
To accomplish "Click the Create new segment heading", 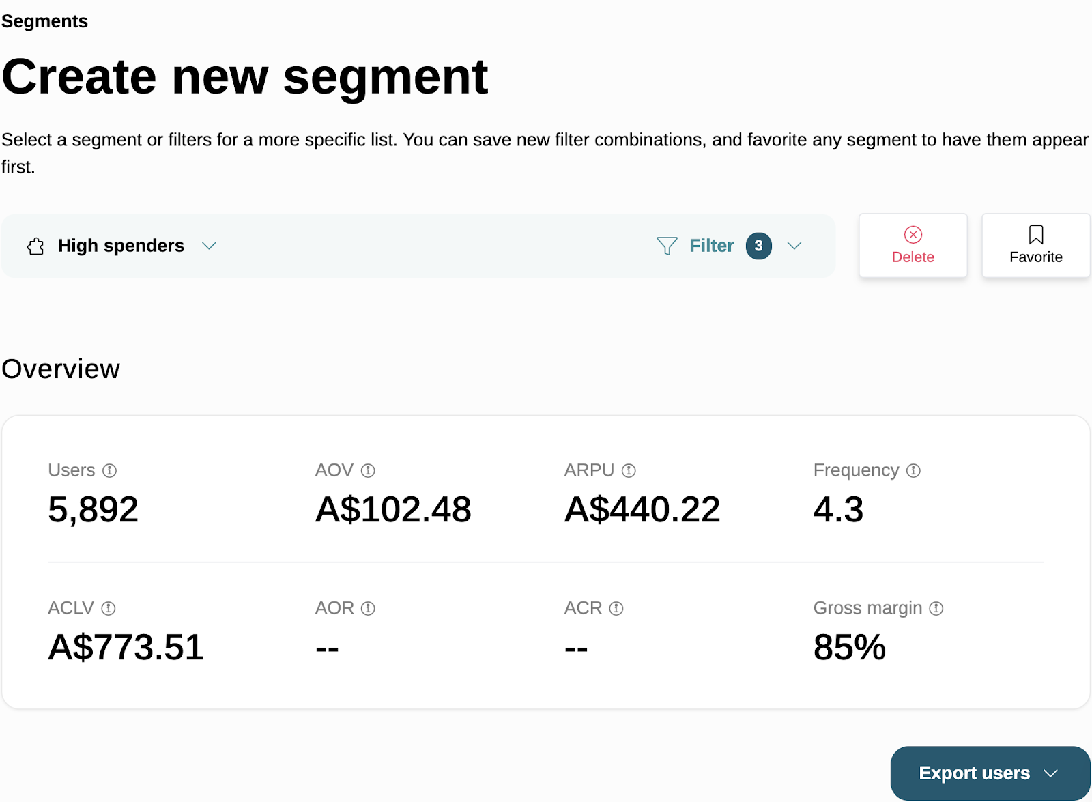I will pos(245,77).
